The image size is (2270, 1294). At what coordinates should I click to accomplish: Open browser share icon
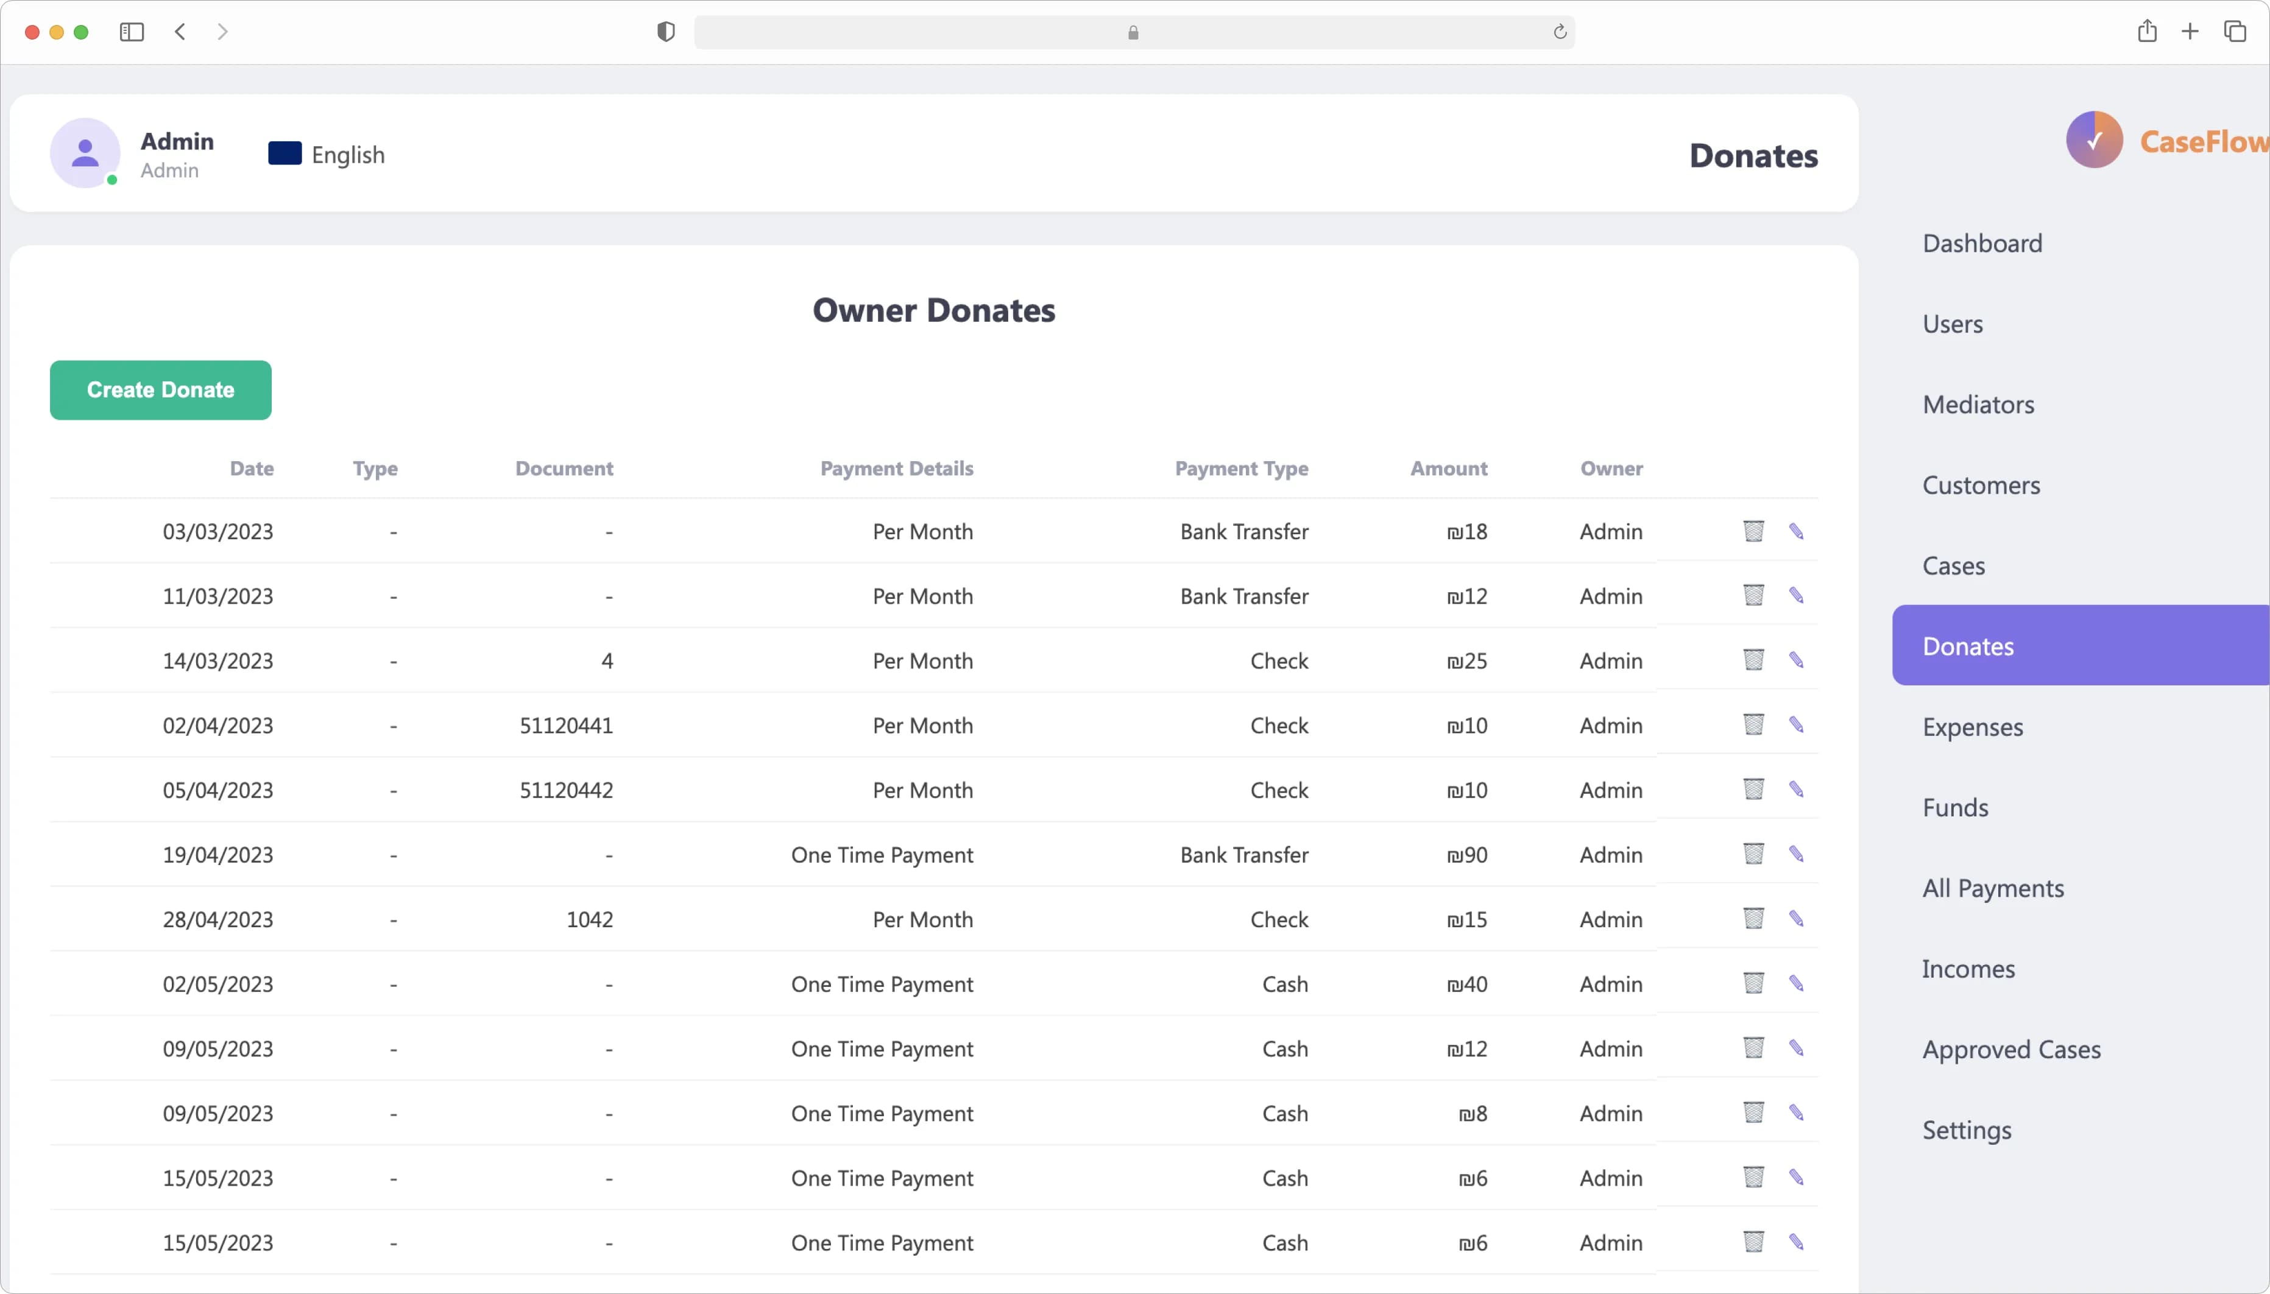[2146, 32]
